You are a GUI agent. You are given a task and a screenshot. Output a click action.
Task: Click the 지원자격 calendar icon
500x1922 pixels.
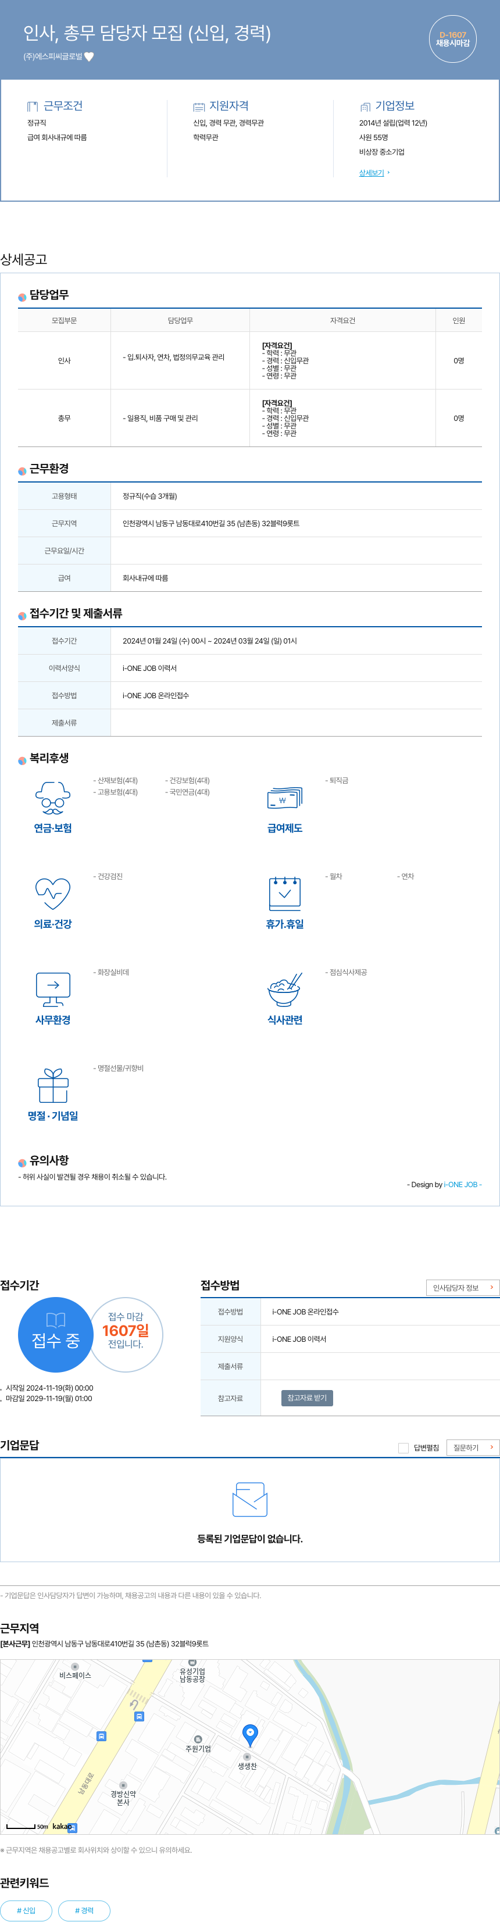[198, 107]
